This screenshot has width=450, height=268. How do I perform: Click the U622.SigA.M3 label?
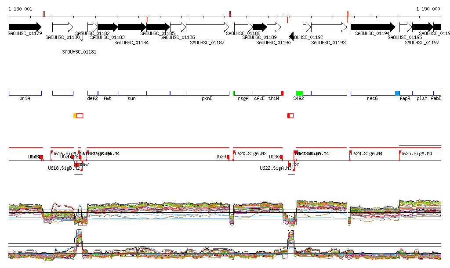(276, 168)
